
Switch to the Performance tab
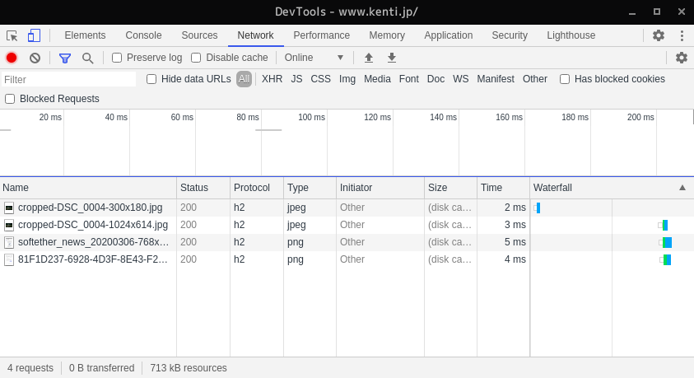tap(321, 35)
